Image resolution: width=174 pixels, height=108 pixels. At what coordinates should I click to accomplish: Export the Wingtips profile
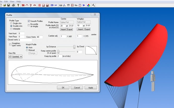[x=87, y=29]
